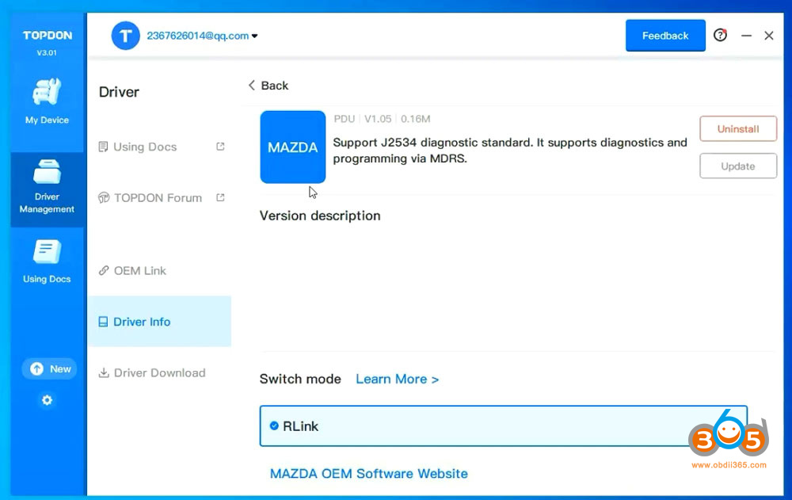
Task: Open Using Docs in blue sidebar
Action: point(47,261)
